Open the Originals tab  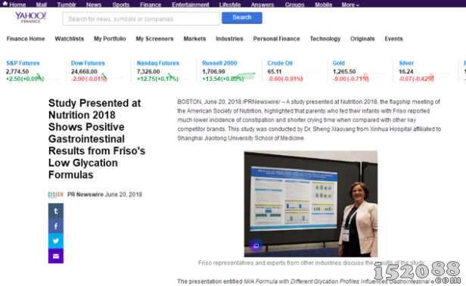point(362,39)
